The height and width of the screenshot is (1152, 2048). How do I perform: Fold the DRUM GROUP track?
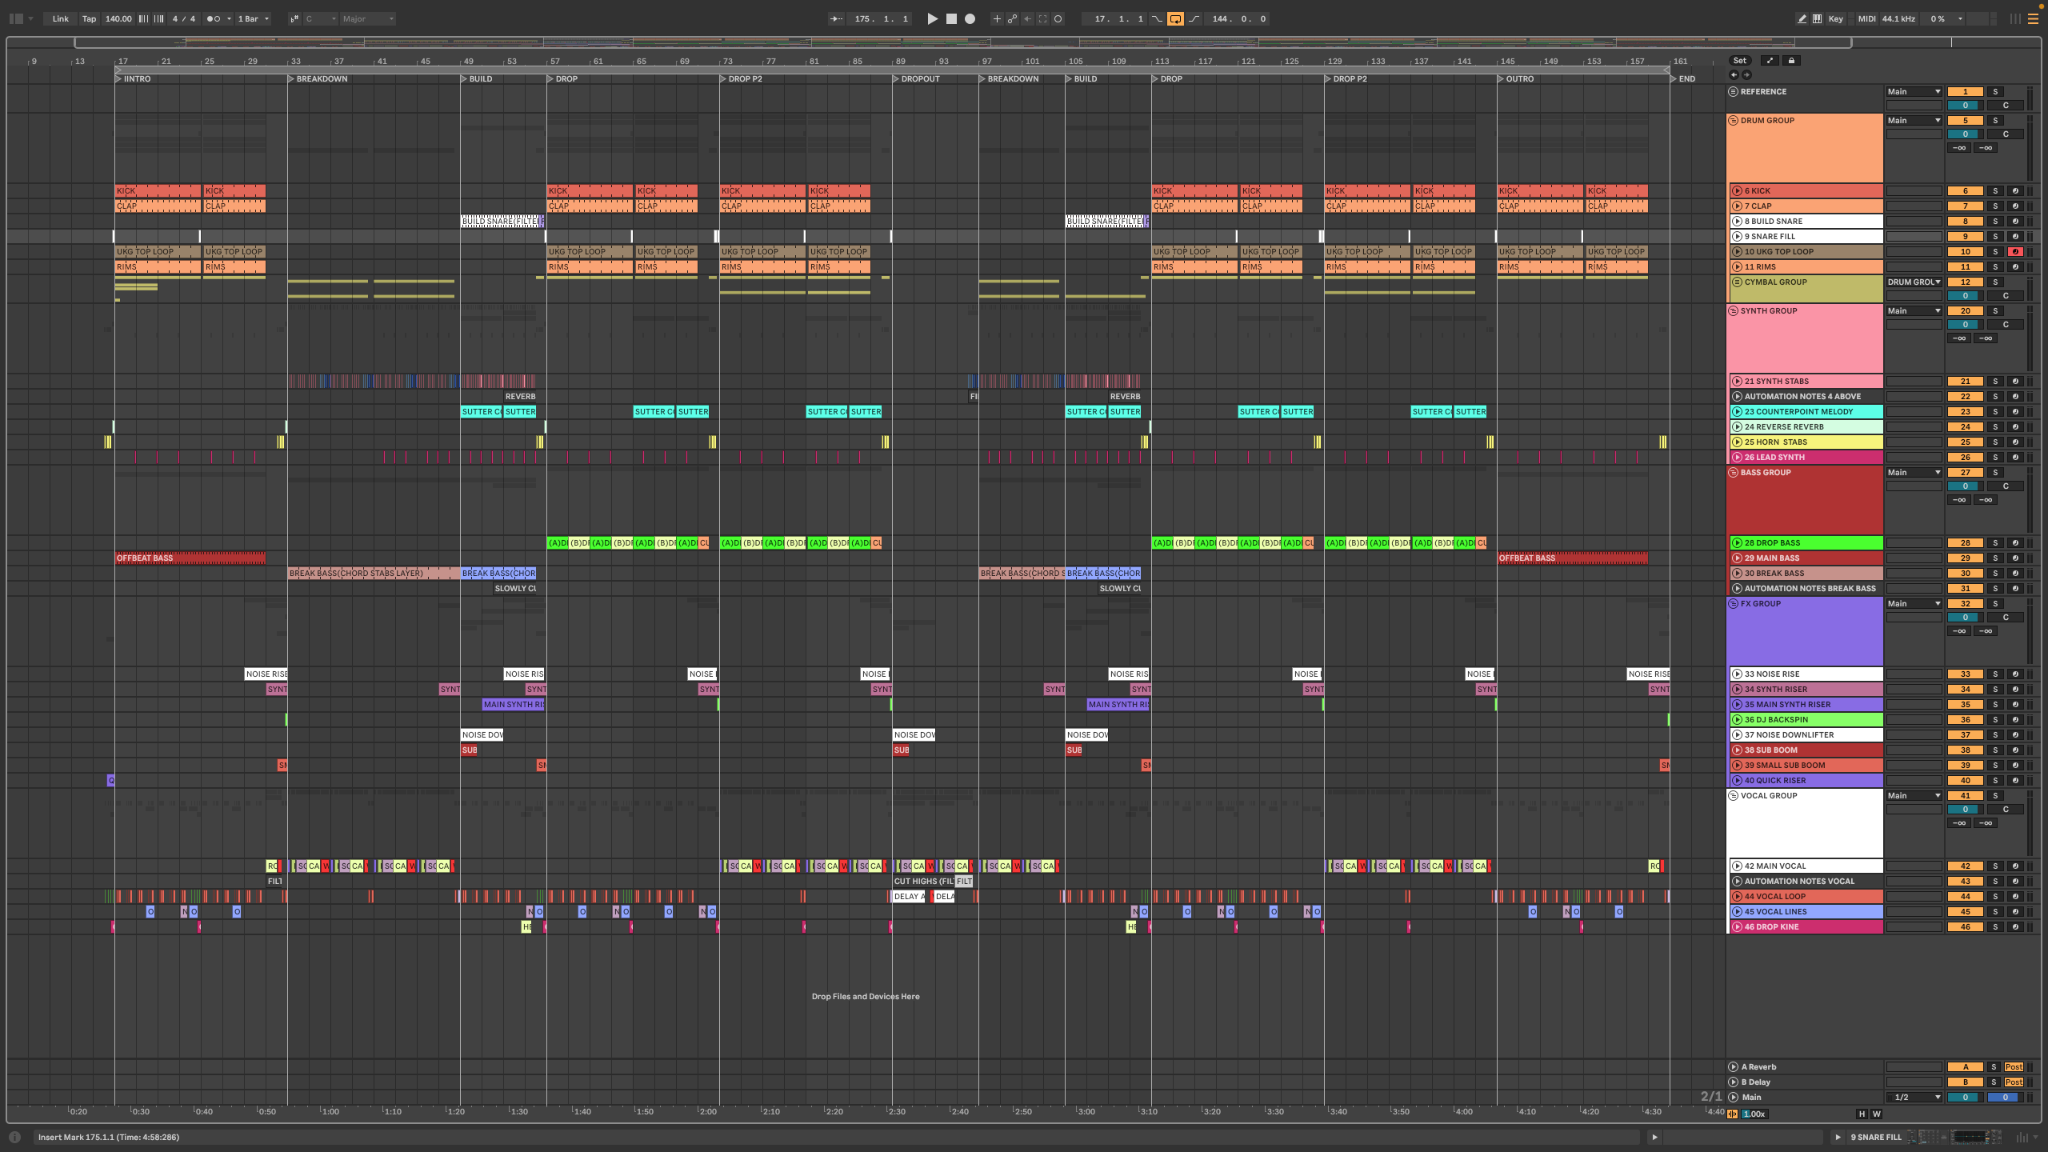pyautogui.click(x=1734, y=121)
